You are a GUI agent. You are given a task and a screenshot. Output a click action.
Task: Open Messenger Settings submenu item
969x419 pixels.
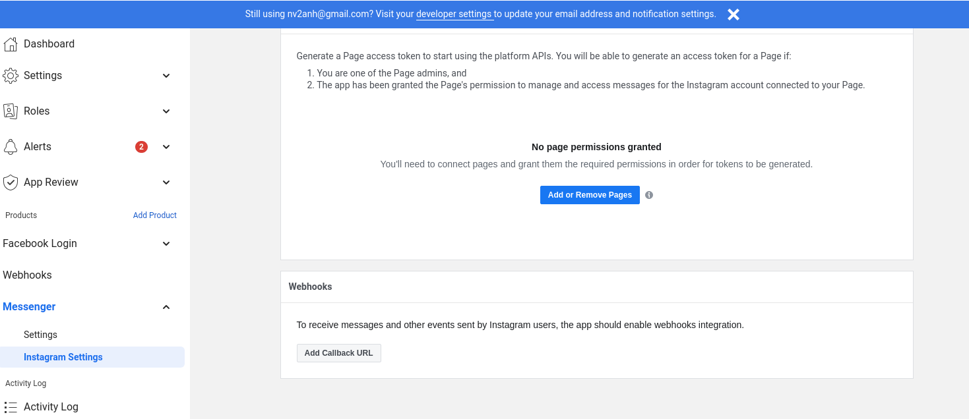(40, 335)
